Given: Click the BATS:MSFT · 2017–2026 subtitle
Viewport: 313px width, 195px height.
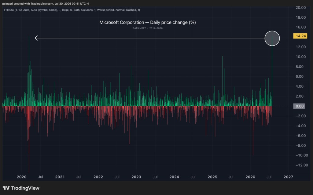Looking at the screenshot, I should 148,28.
